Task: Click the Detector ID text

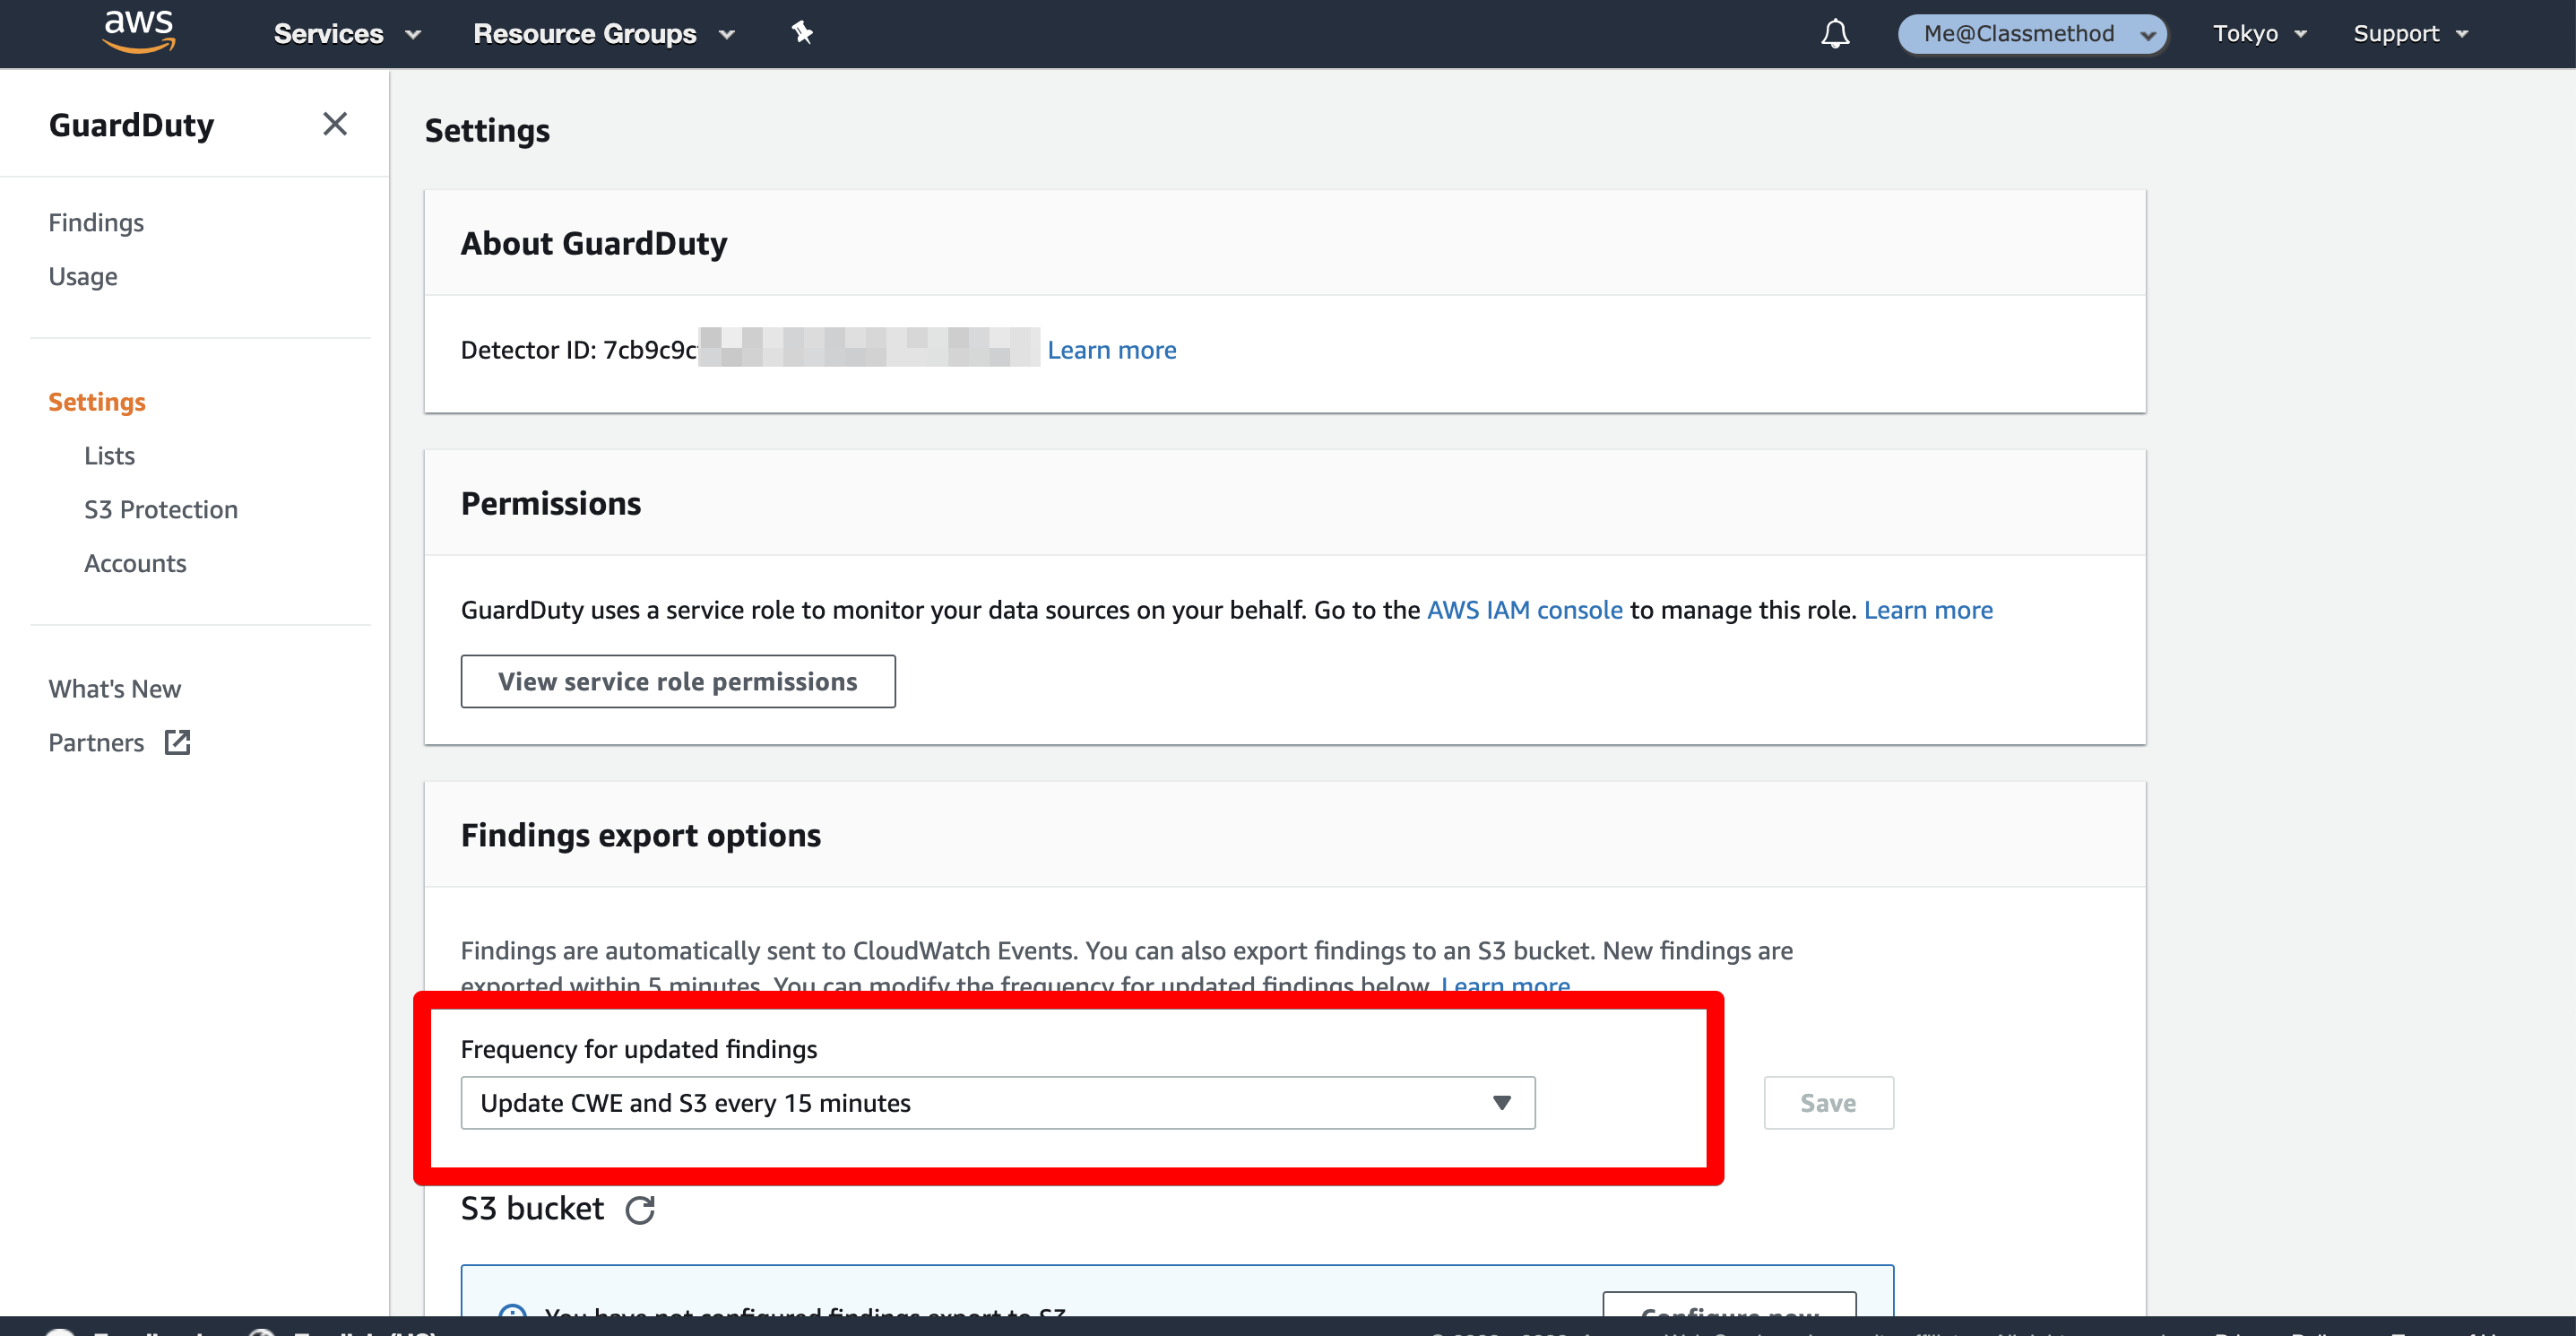Action: coord(579,350)
